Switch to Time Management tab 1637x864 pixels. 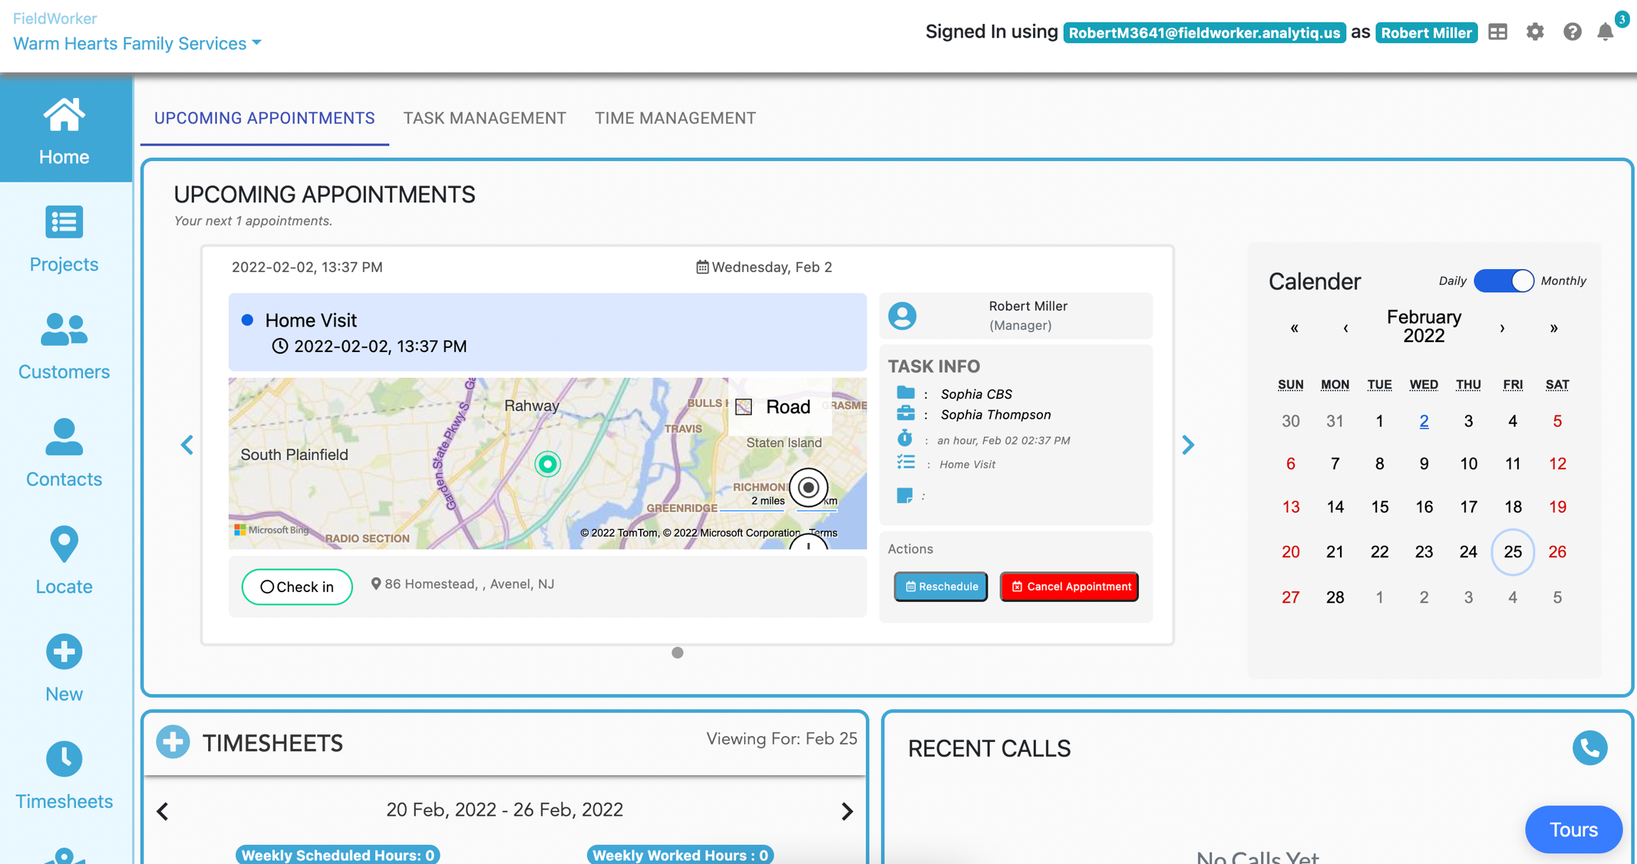[x=675, y=118]
